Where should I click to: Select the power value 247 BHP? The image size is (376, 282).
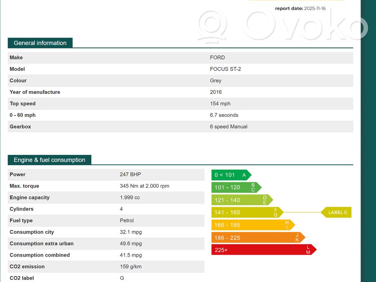[x=130, y=174]
